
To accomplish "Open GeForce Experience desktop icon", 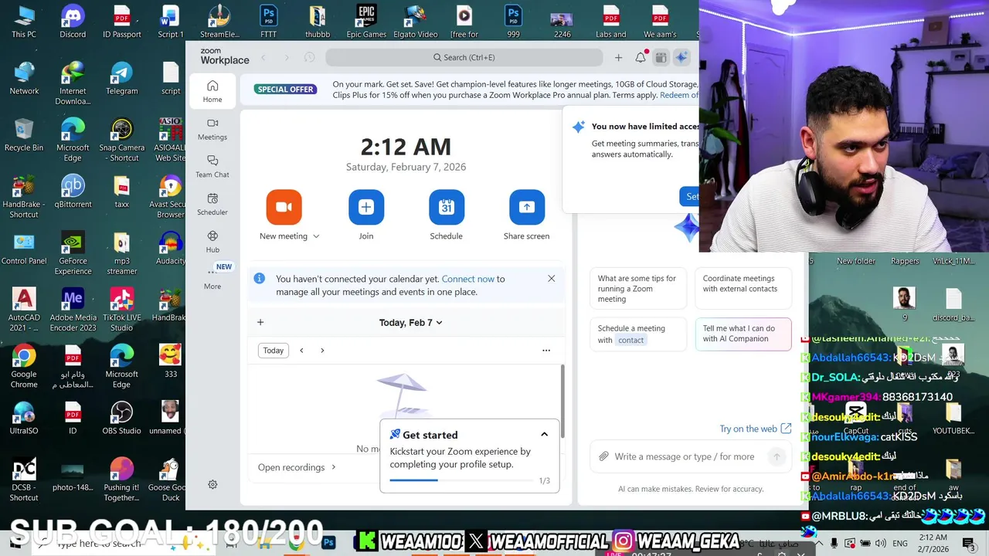I will pyautogui.click(x=73, y=253).
